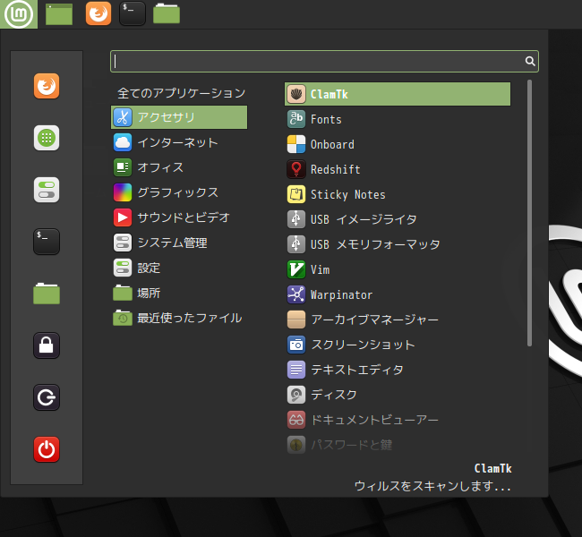Launch the Fonts application
This screenshot has width=582, height=537.
tap(398, 119)
